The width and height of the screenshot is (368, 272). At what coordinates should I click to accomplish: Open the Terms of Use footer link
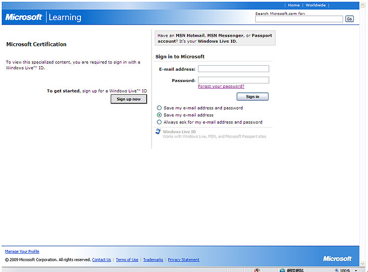127,260
